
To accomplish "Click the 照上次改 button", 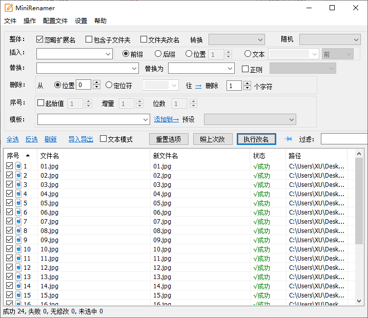I will click(213, 139).
